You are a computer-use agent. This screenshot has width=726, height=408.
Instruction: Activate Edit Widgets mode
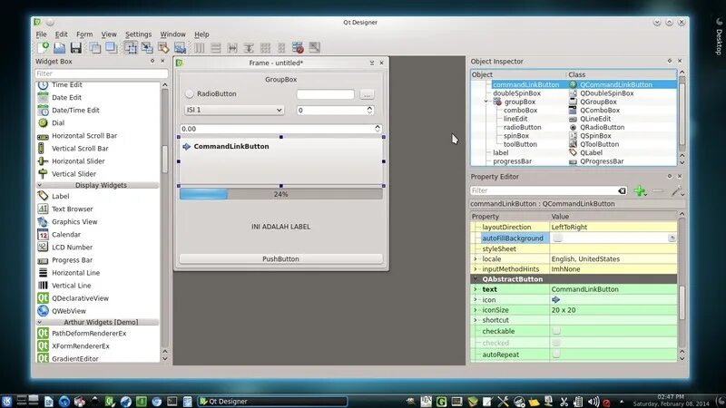point(131,47)
